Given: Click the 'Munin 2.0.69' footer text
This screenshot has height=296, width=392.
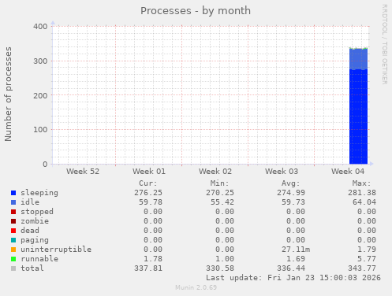Looking at the screenshot, I should (196, 287).
